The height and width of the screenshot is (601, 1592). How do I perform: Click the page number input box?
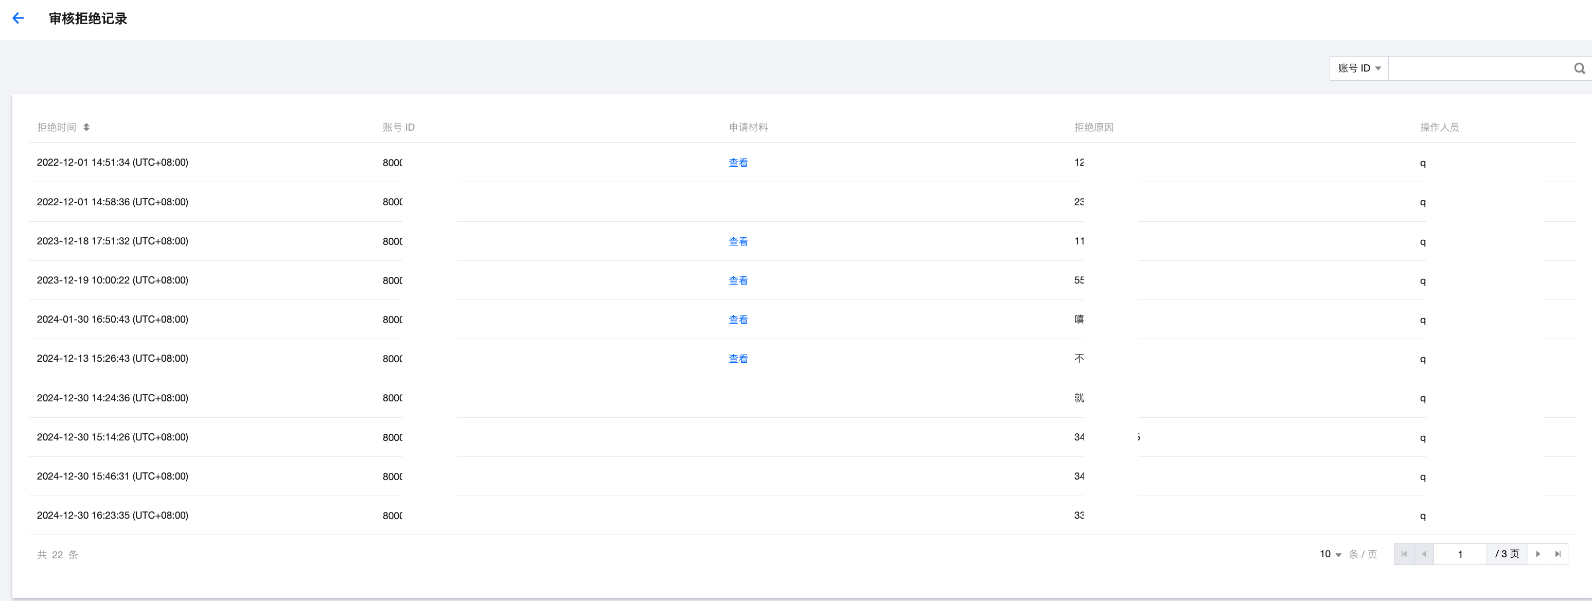[1460, 554]
